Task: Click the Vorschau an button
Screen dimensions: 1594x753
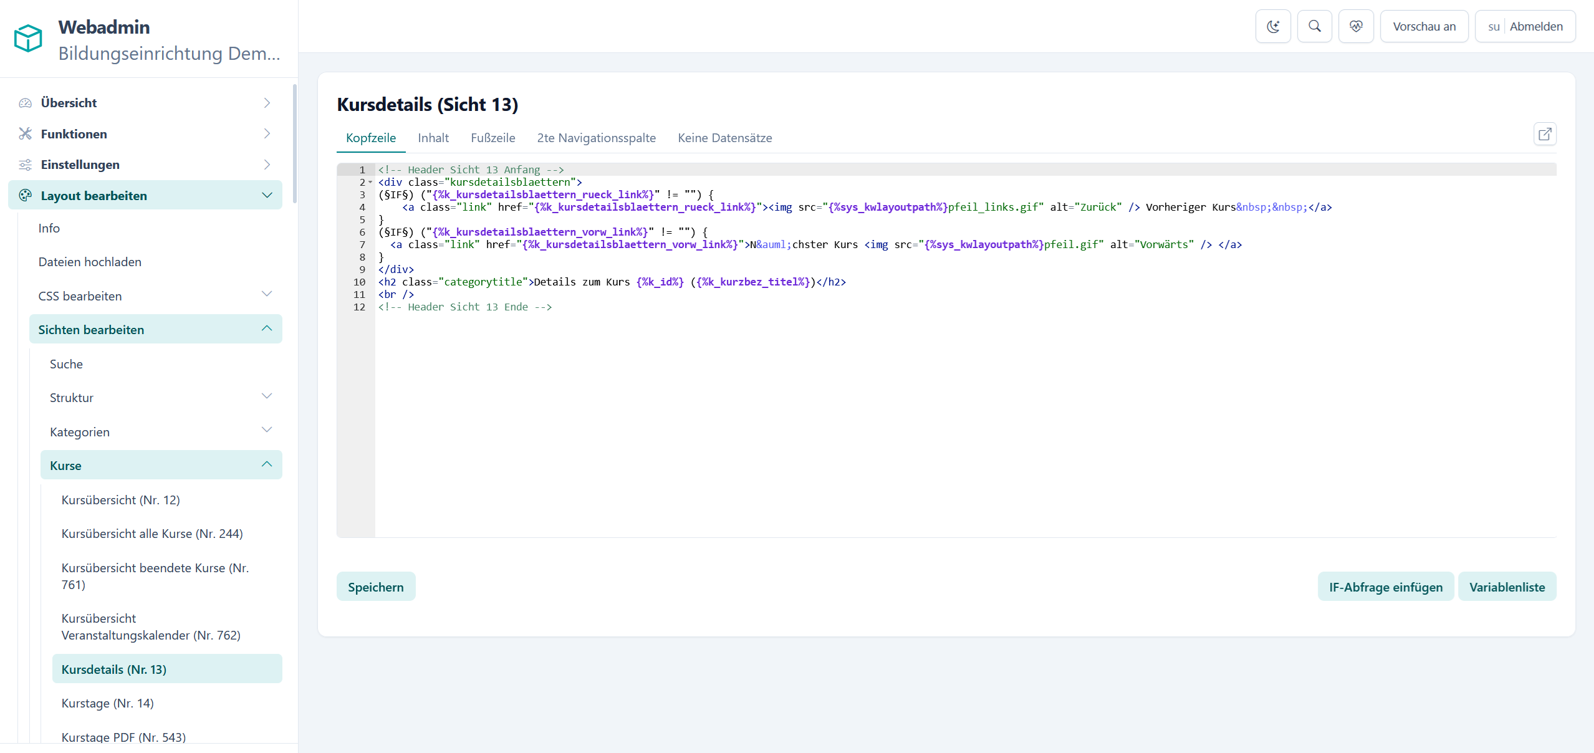Action: 1424,26
